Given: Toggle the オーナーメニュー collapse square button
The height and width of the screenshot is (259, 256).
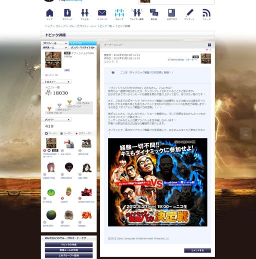Looking at the screenshot, I should click(209, 45).
